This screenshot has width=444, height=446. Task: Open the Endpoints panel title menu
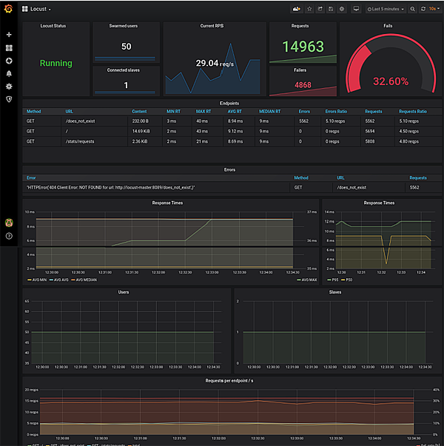coord(229,104)
